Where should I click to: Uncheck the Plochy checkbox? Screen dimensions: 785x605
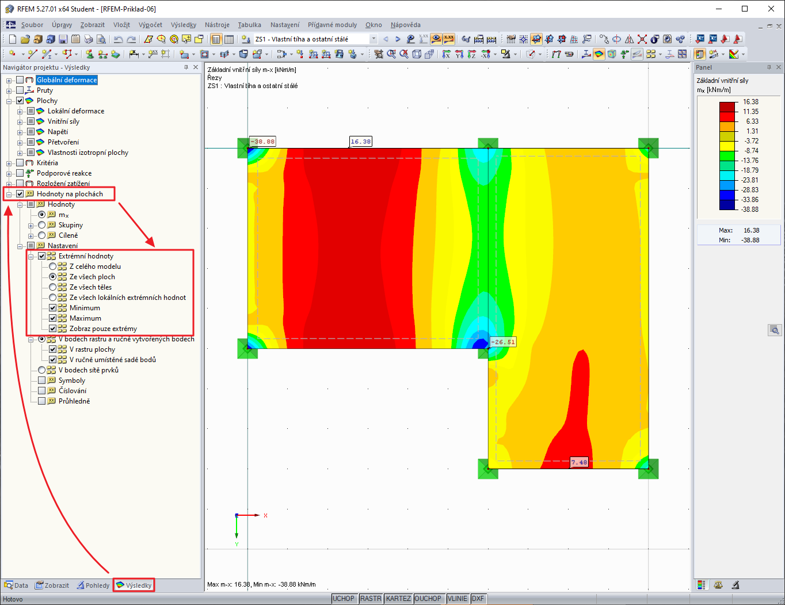pyautogui.click(x=20, y=101)
